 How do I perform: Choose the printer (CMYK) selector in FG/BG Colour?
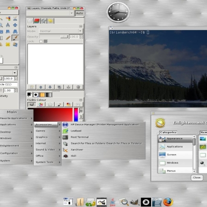[x=50, y=105]
